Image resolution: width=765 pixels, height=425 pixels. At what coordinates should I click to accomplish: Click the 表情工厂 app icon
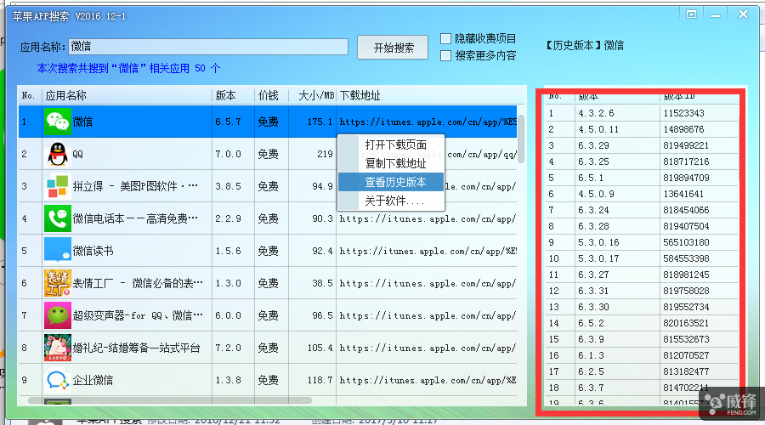click(57, 283)
